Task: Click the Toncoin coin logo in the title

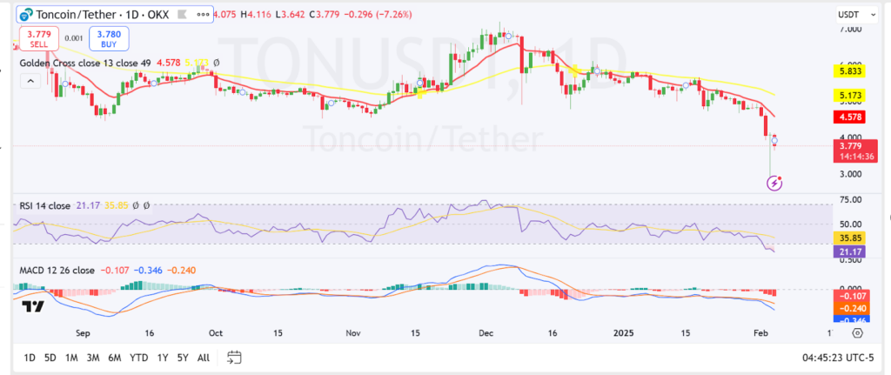Action: [x=27, y=14]
